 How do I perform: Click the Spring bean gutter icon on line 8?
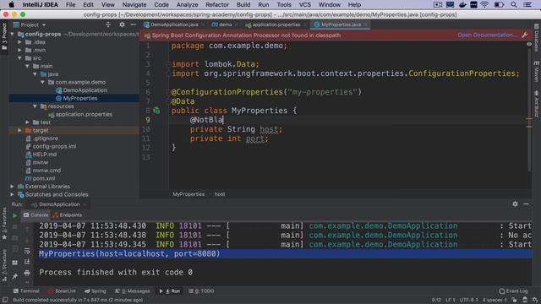[156, 111]
